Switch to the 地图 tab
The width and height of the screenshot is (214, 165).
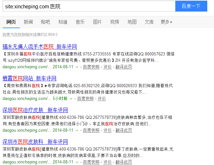point(132,22)
